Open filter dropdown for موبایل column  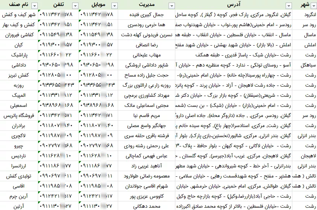click(x=114, y=6)
